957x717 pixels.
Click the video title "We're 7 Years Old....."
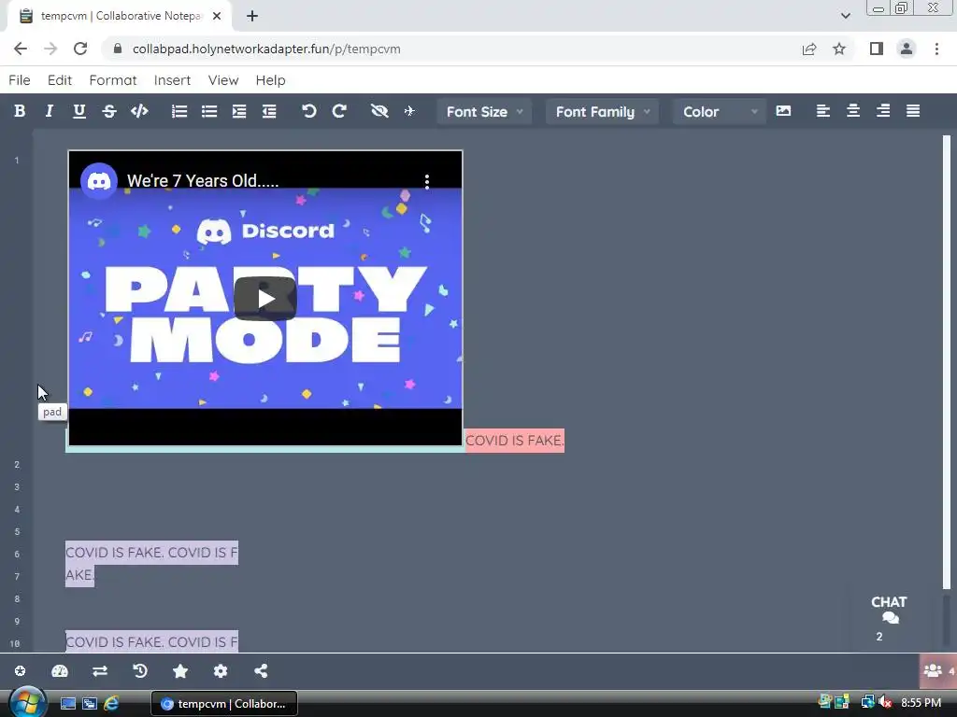click(203, 181)
